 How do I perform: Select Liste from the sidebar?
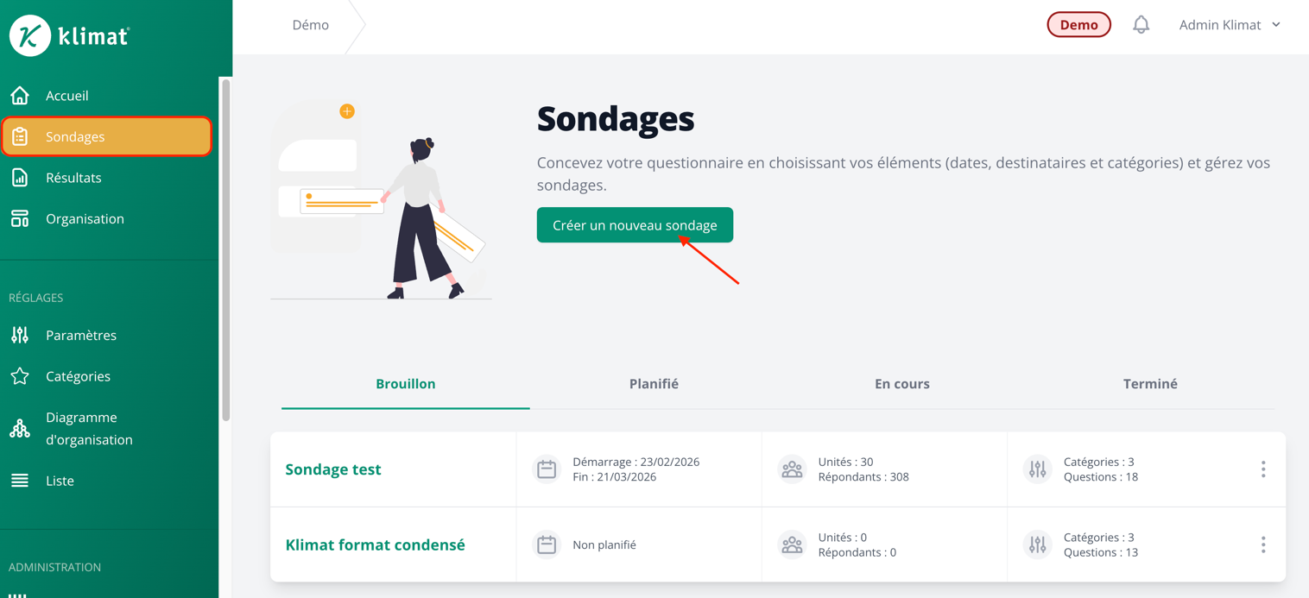[60, 481]
